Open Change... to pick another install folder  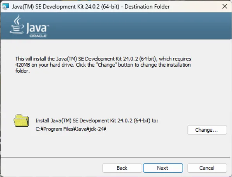point(207,130)
